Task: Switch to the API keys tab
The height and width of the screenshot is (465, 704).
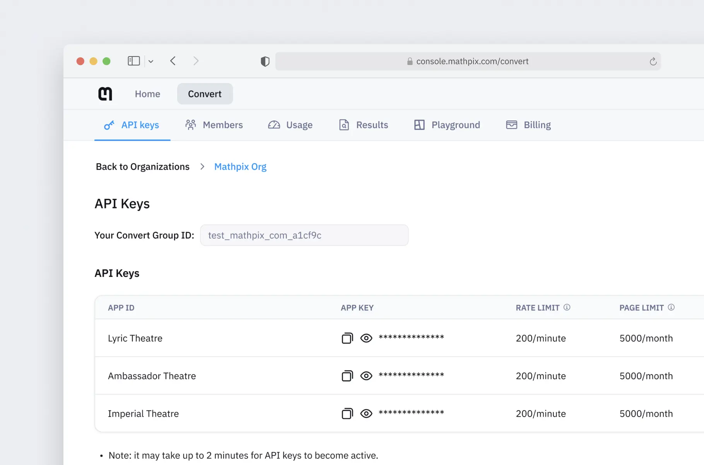Action: coord(132,125)
